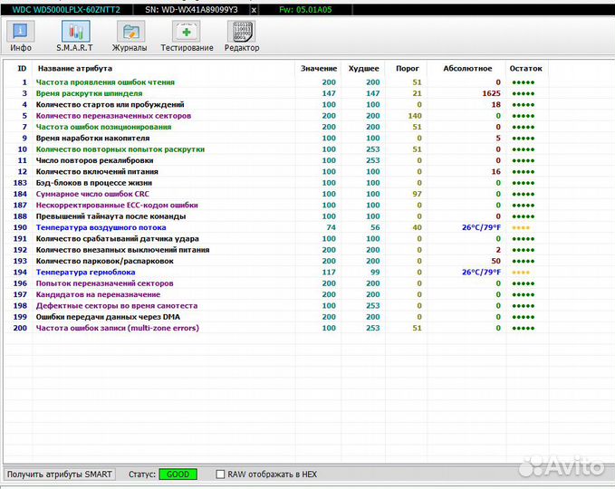Click the Абсолютное column header
This screenshot has height=489, width=615.
click(467, 68)
